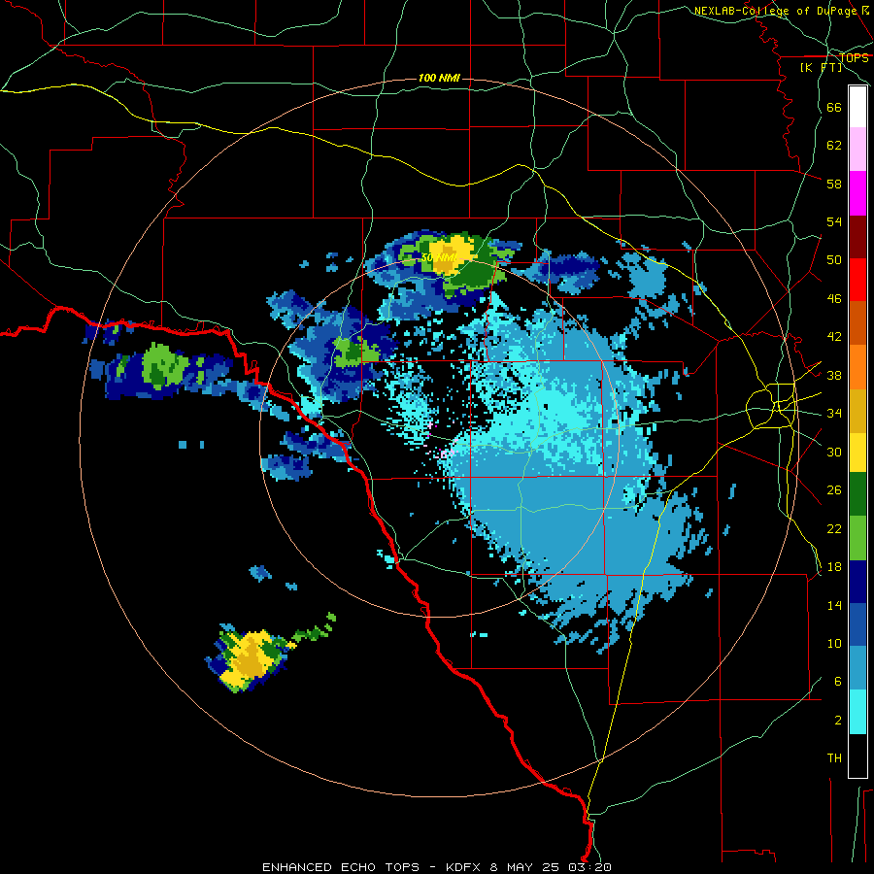This screenshot has width=874, height=874.
Task: Pick the navy blue legend swatch
Action: click(857, 582)
